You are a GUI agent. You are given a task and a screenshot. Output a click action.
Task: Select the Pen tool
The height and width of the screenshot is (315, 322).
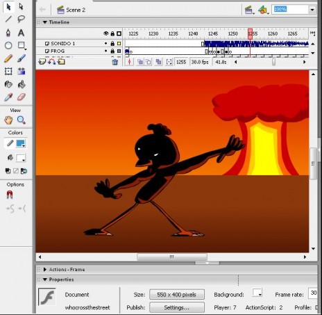(x=8, y=33)
